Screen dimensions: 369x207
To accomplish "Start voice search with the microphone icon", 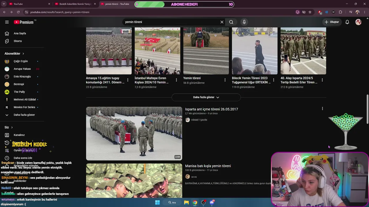I will tap(244, 22).
